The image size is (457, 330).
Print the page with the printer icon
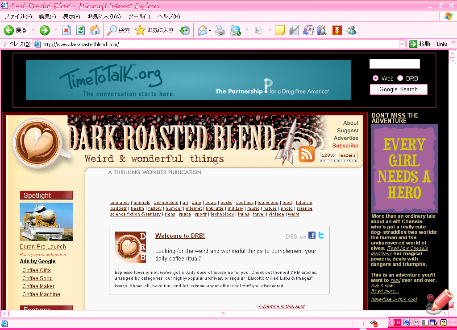coord(220,30)
